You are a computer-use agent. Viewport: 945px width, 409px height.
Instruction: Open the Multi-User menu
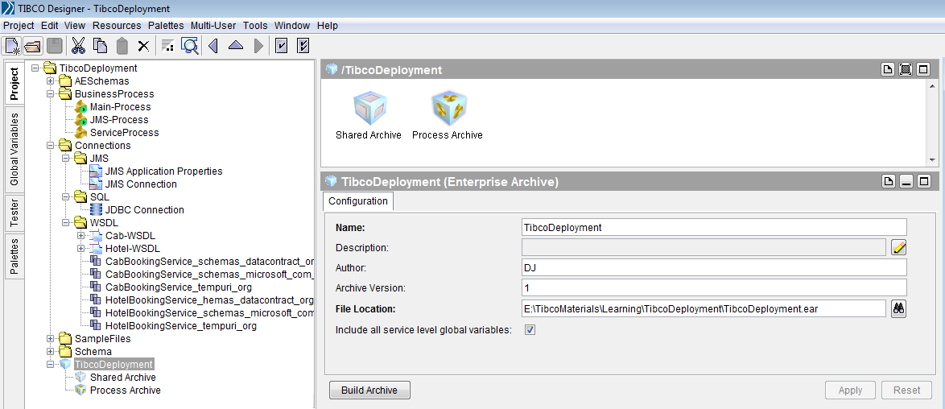tap(214, 25)
